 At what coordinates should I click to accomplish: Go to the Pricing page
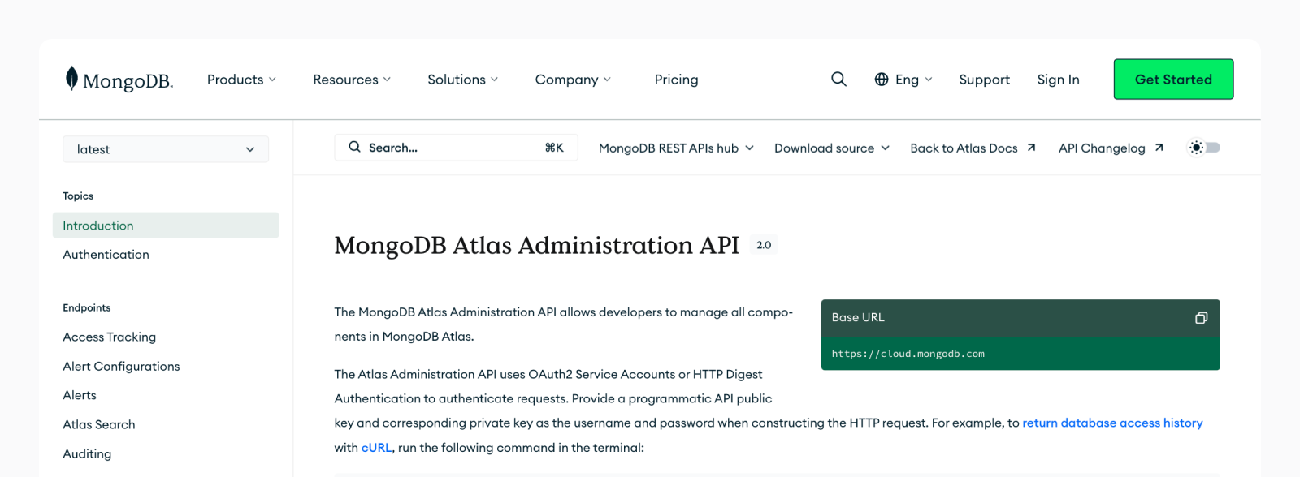[676, 79]
